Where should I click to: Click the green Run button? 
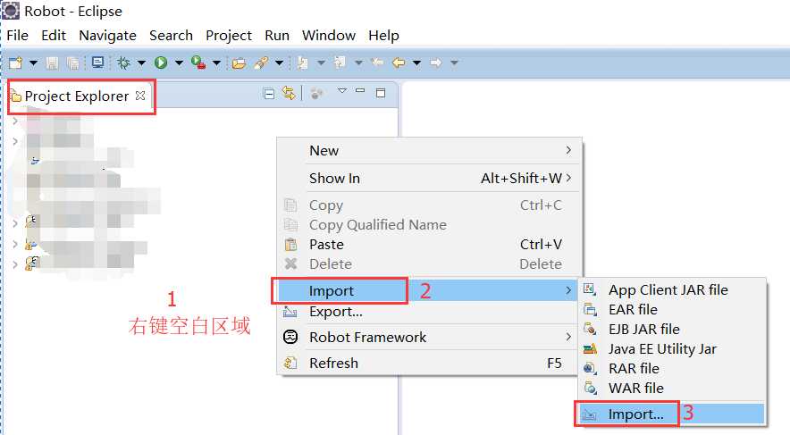[x=161, y=63]
